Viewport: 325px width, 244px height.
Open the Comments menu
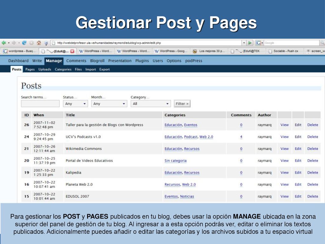click(76, 61)
